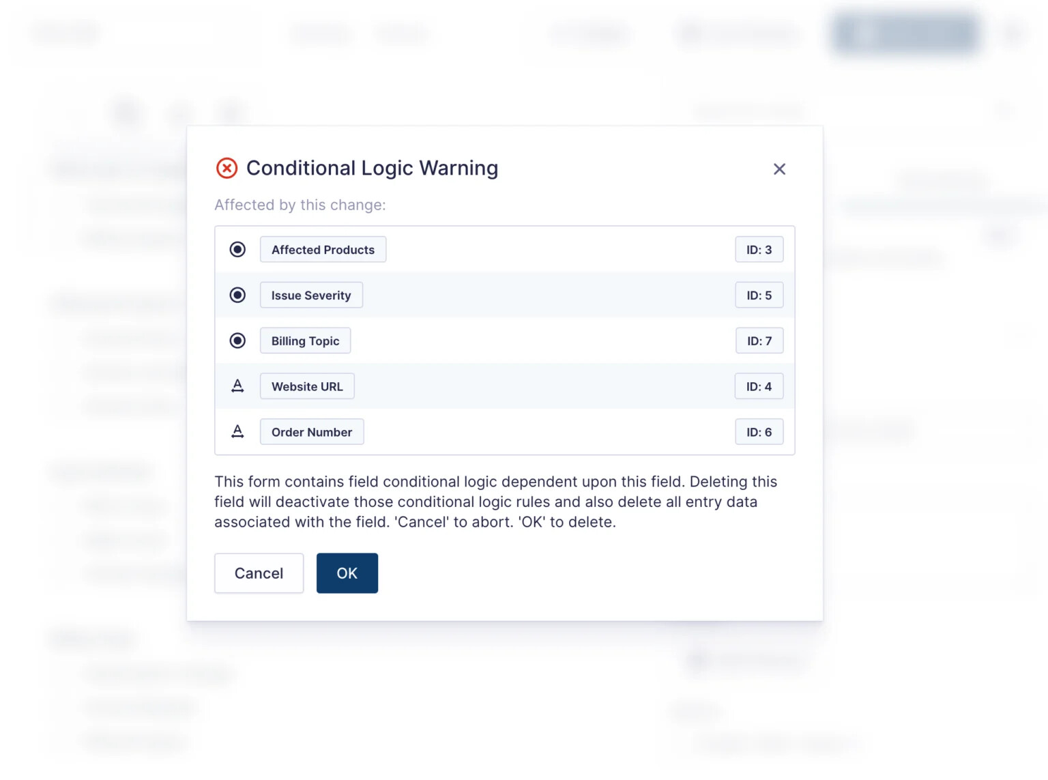This screenshot has height=780, width=1048.
Task: Click the radio icon beside Issue Severity
Action: [x=237, y=295]
